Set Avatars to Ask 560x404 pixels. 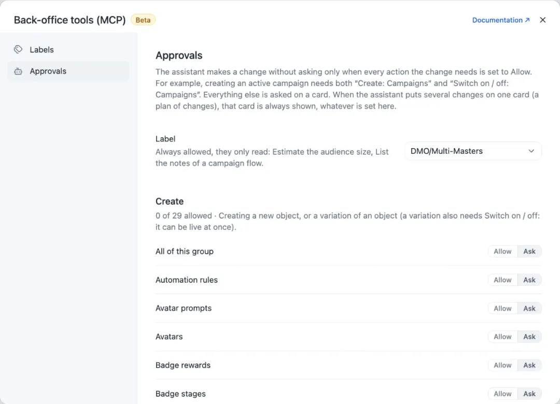[529, 337]
